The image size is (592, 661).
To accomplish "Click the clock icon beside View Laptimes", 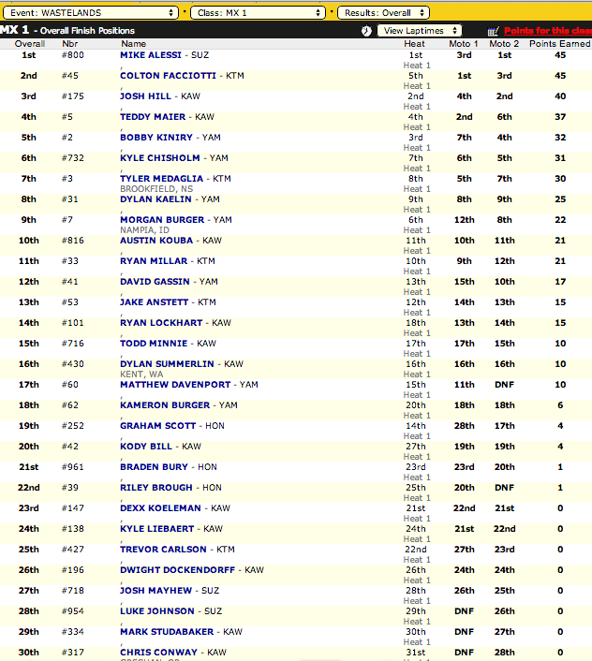I will coord(365,31).
